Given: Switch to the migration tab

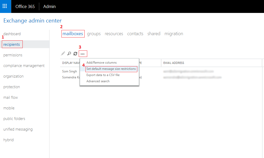Looking at the screenshot, I should (x=174, y=34).
